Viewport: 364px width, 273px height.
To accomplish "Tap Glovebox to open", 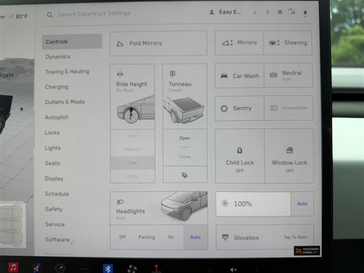I will pos(265,237).
